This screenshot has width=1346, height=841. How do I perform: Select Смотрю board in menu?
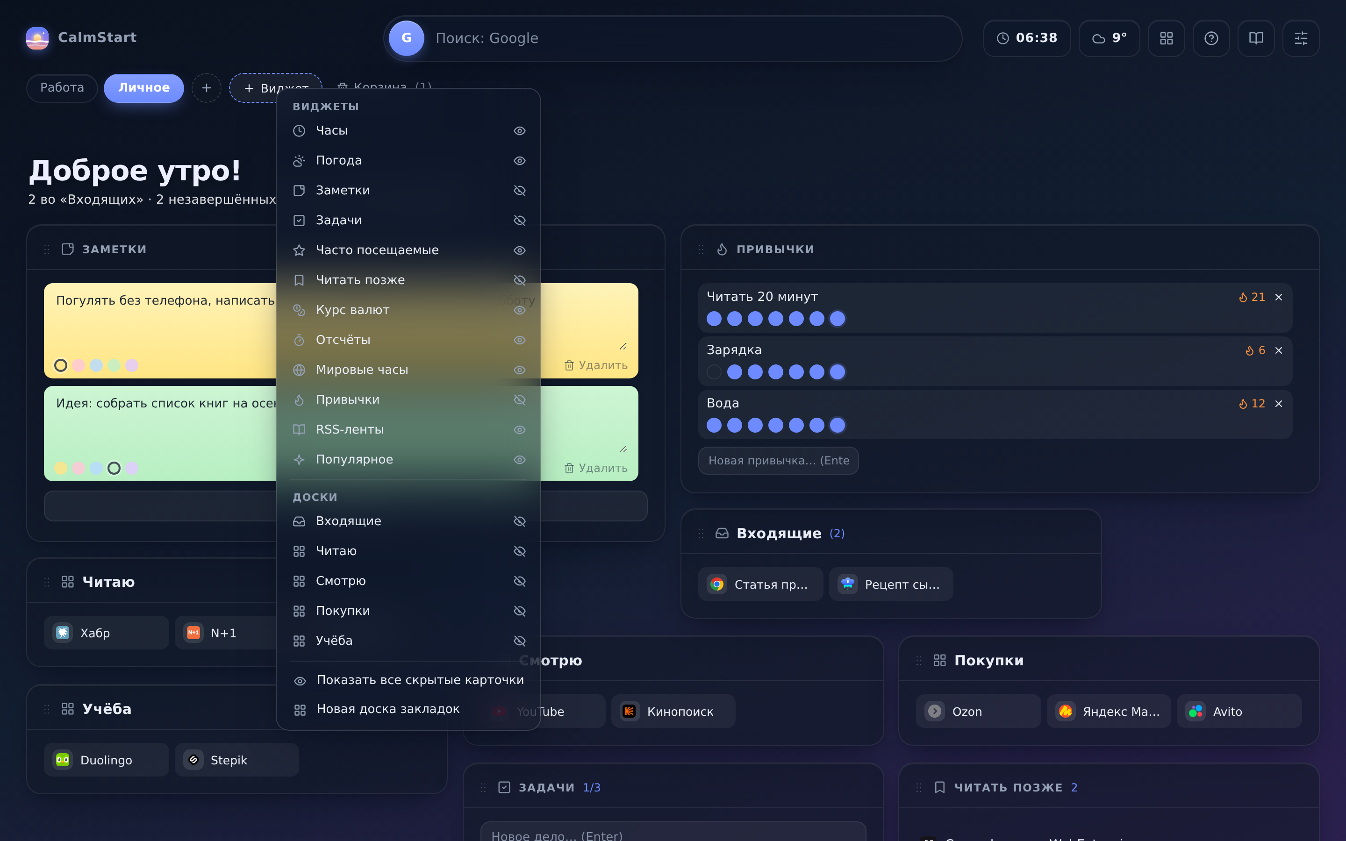tap(408, 581)
